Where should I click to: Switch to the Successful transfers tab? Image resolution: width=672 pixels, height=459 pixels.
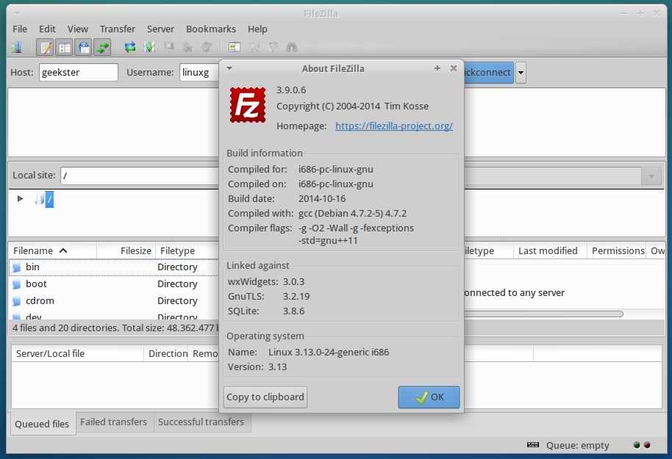point(201,422)
